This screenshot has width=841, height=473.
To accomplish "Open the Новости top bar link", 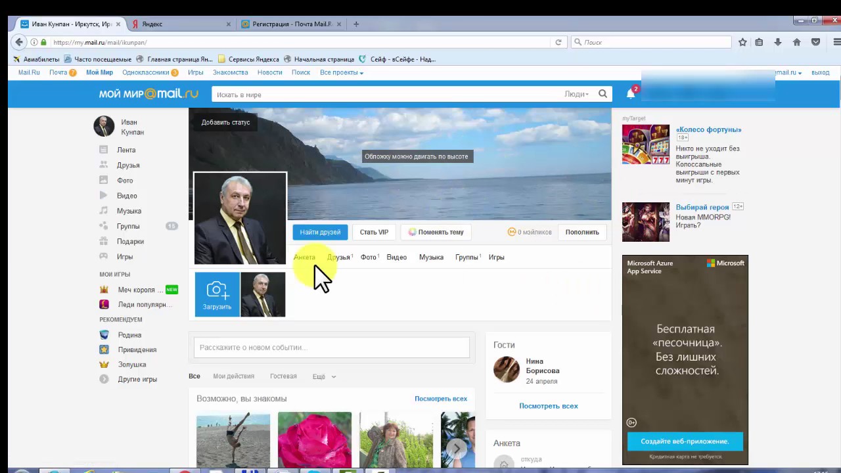I will tap(269, 72).
